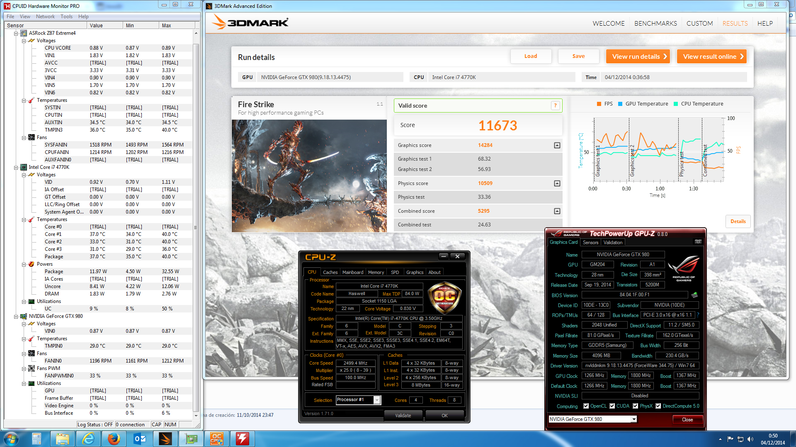Switch to the Sensors tab in GPU-Z
Image resolution: width=796 pixels, height=447 pixels.
(590, 243)
